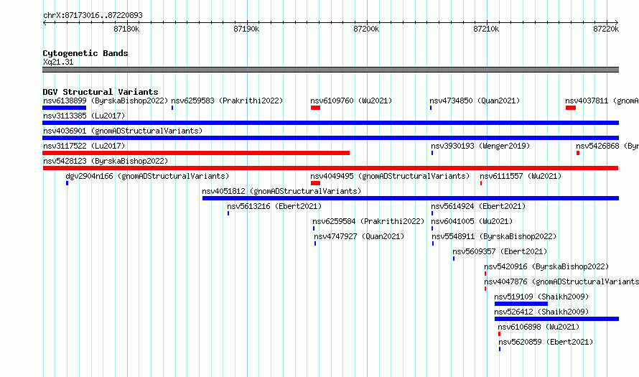This screenshot has width=639, height=377.
Task: Open nsv526412 Shaikh2009 label
Action: coord(541,312)
